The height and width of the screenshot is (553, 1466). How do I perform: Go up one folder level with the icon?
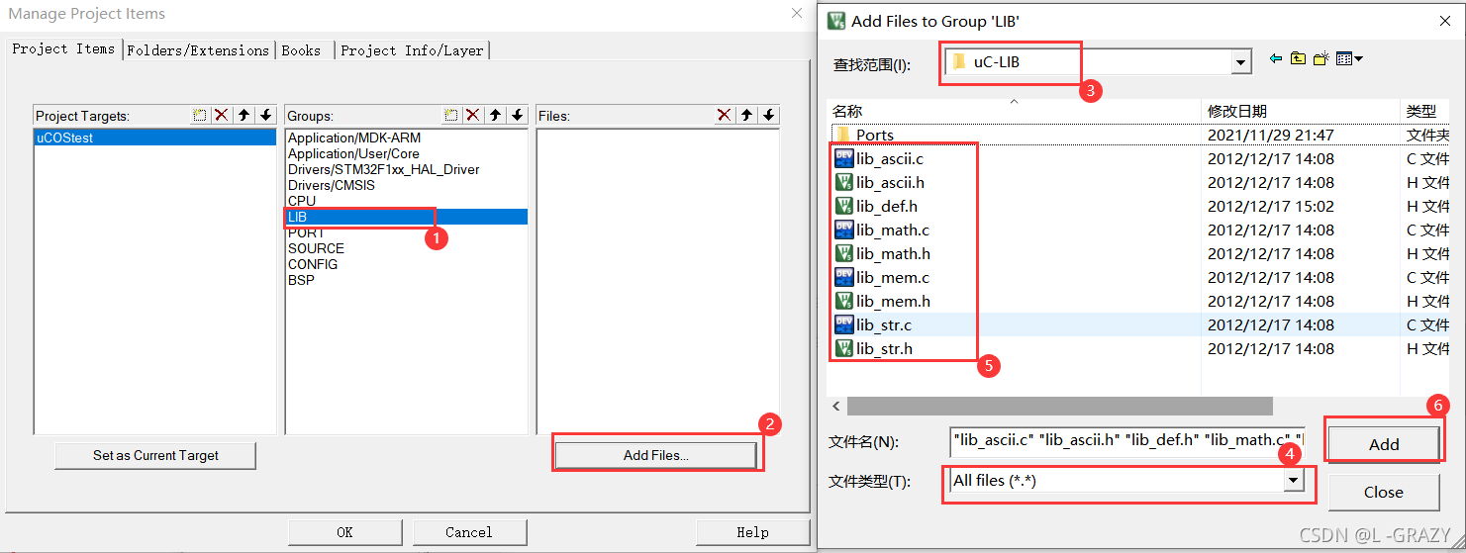[1298, 59]
